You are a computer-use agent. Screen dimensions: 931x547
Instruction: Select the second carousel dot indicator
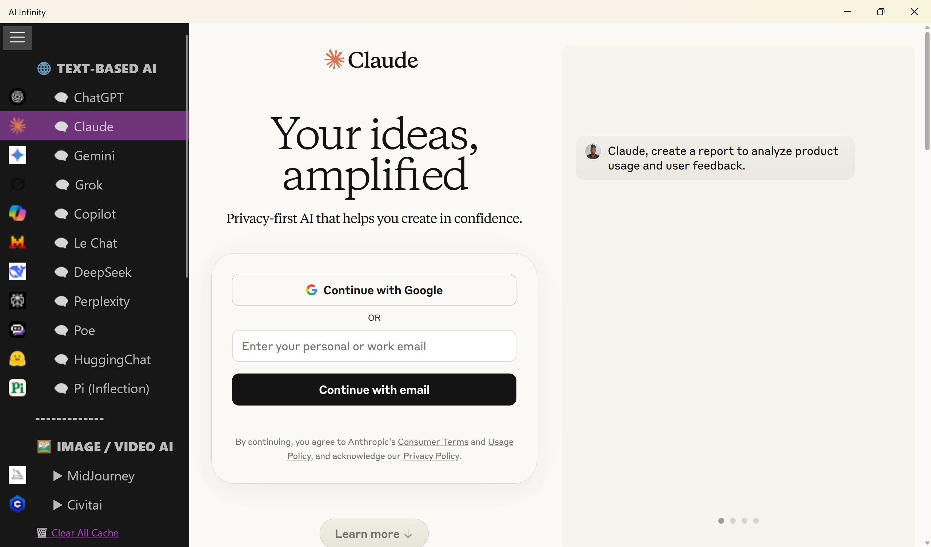point(732,521)
